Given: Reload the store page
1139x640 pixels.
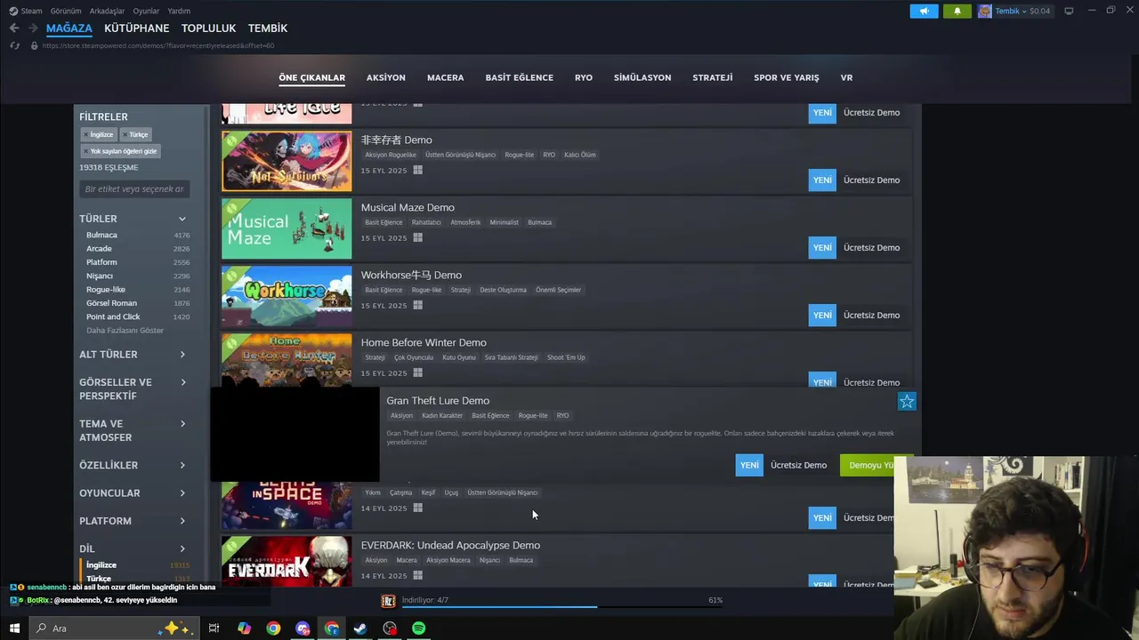Looking at the screenshot, I should [x=14, y=45].
